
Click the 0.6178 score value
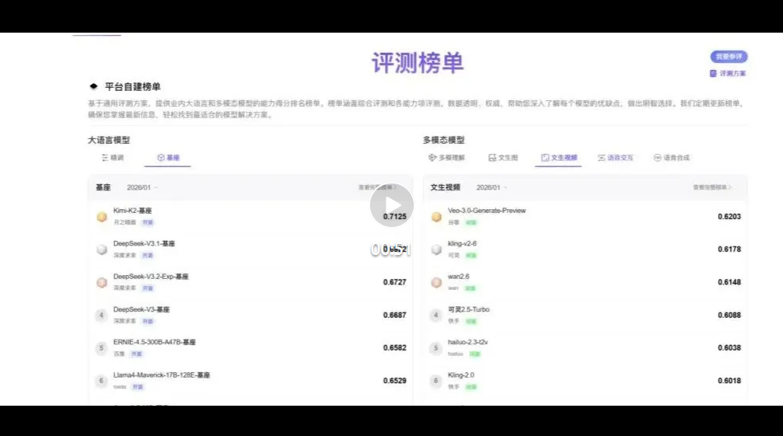pyautogui.click(x=729, y=249)
